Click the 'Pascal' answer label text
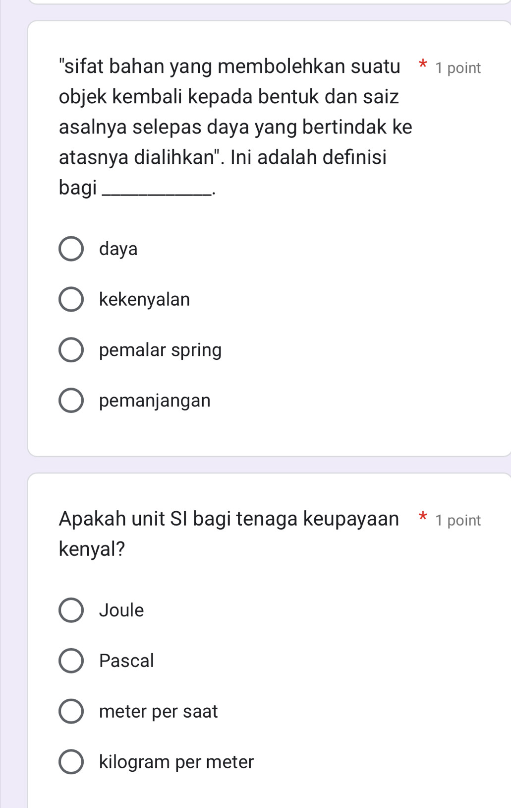The height and width of the screenshot is (808, 511). (126, 661)
